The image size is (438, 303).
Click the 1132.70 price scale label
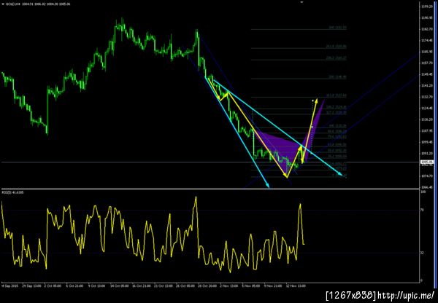[426, 97]
